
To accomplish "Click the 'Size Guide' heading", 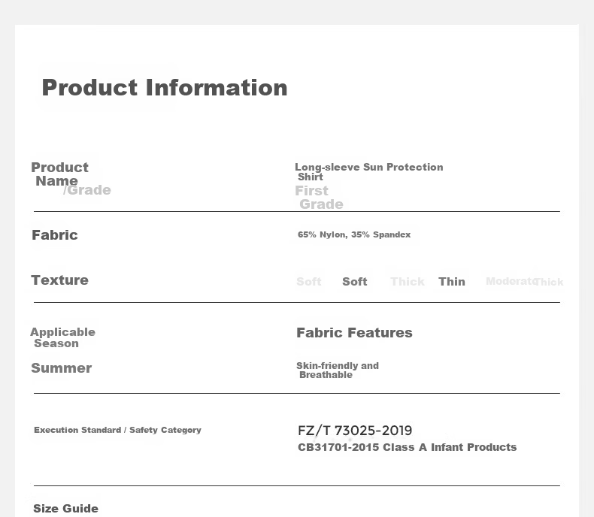I will tap(65, 508).
